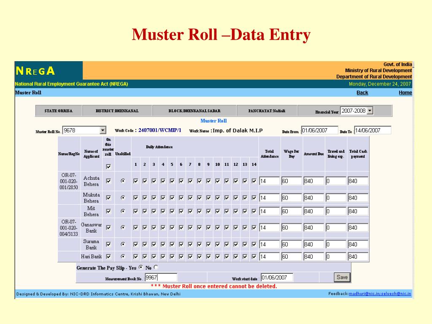Toggle day 12 attendance for Hari Barik

[235, 256]
